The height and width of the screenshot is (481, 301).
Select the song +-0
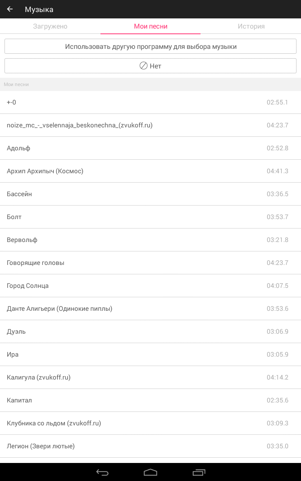coord(150,102)
